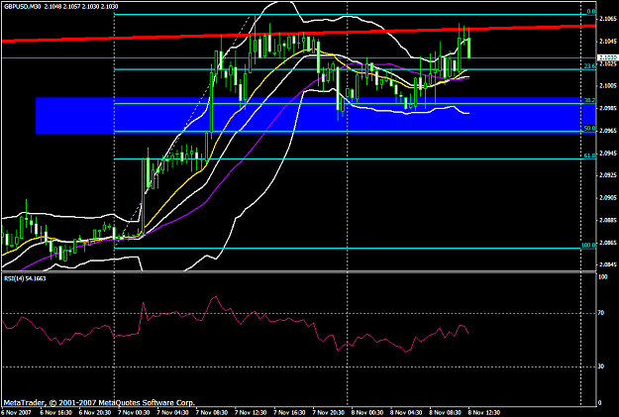Click the RSI scale value 100
Viewport: 619px width, 417px height.
603,277
